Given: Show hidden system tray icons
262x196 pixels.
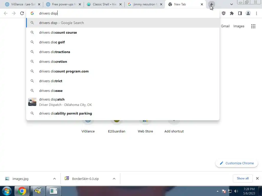Looking at the screenshot, I should 217,191.
